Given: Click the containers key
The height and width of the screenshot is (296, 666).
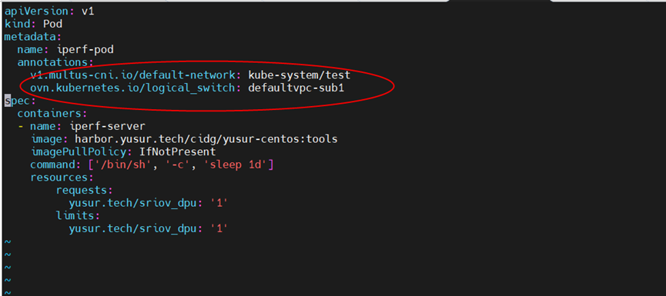Looking at the screenshot, I should pos(49,114).
